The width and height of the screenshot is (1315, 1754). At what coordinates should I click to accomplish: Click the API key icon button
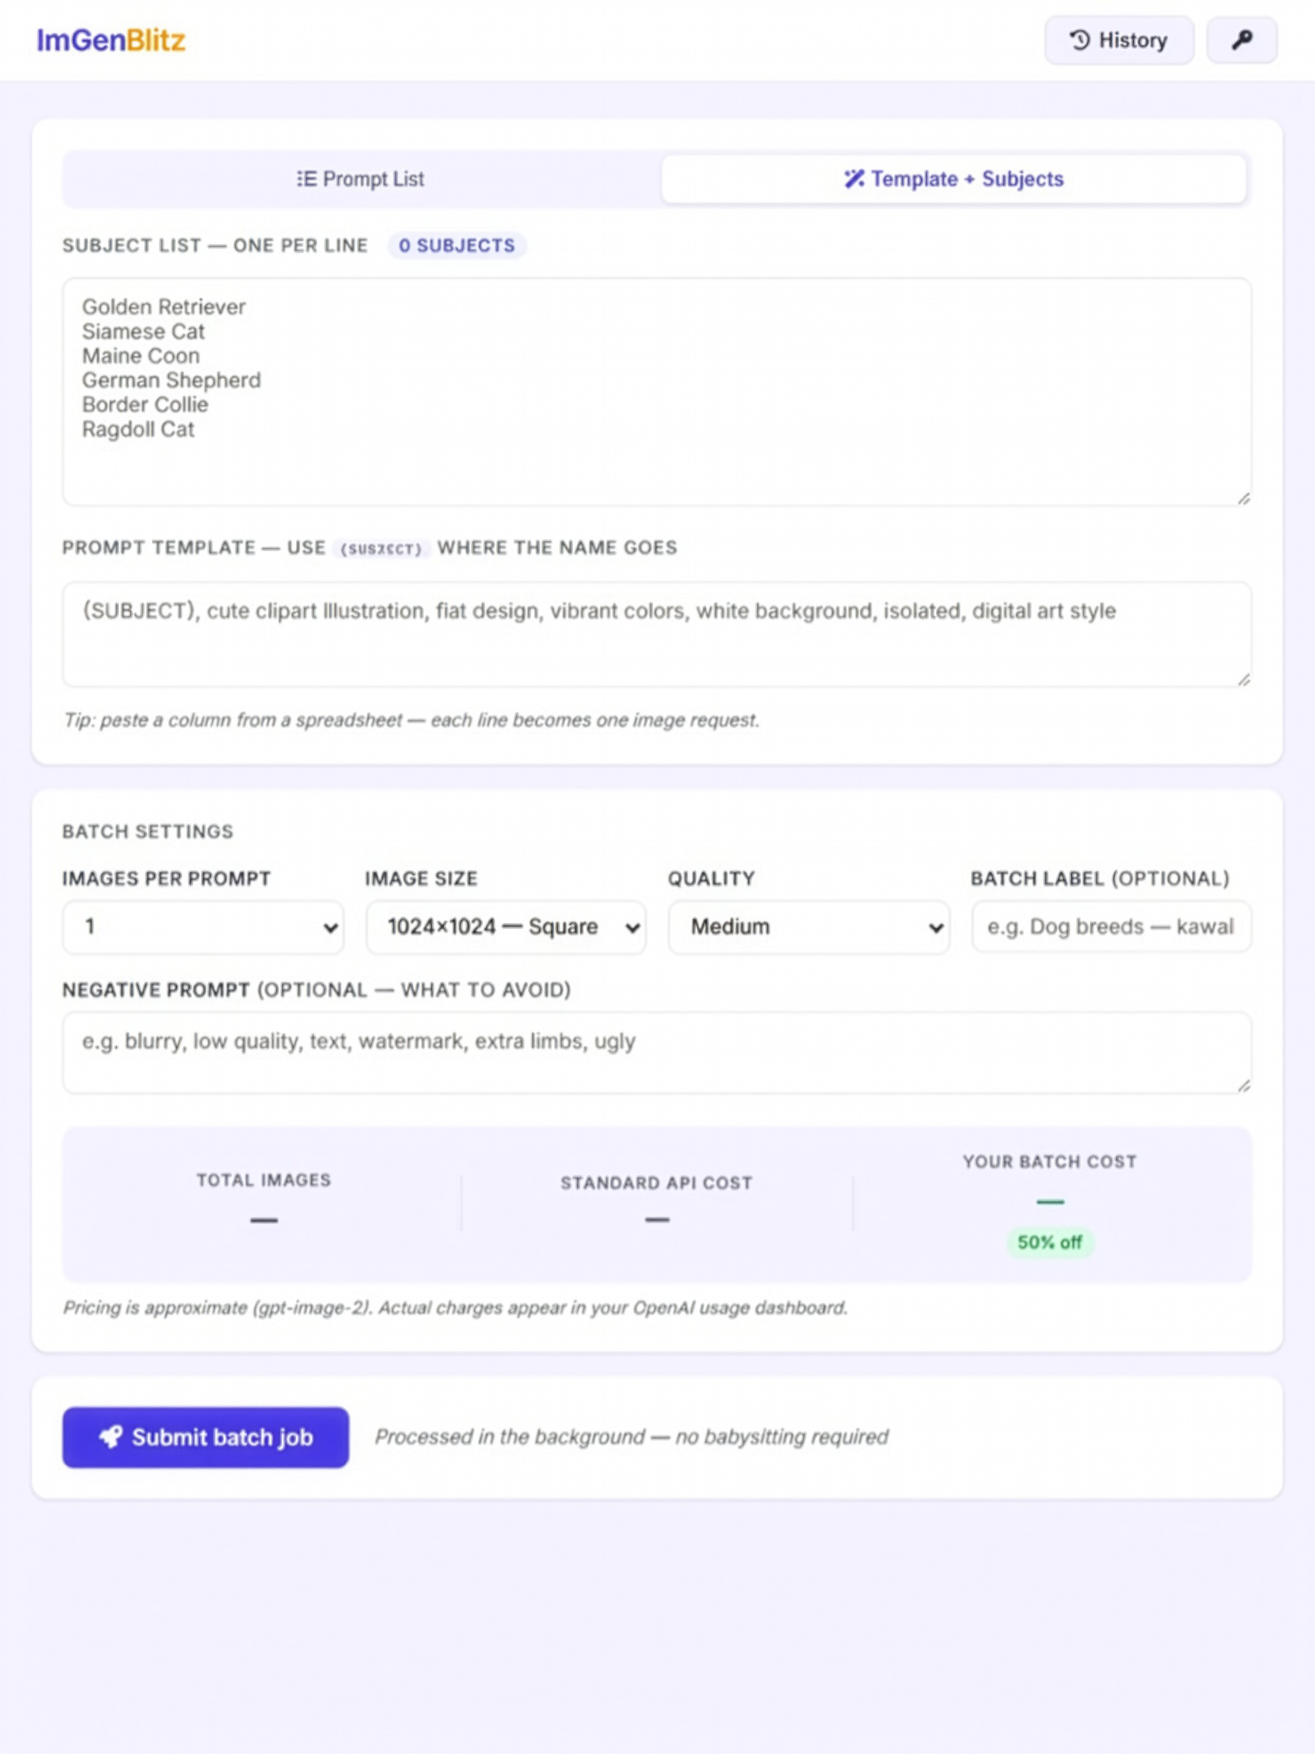click(1241, 40)
